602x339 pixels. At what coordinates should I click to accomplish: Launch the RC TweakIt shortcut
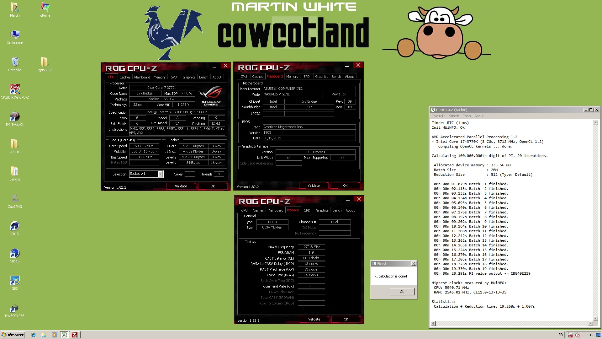tap(15, 119)
